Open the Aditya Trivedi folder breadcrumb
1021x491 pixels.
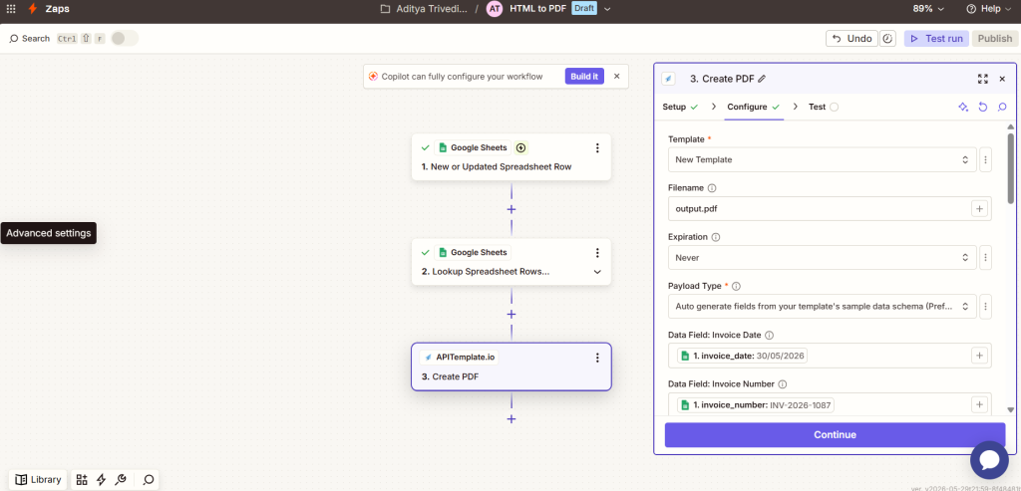click(x=424, y=9)
